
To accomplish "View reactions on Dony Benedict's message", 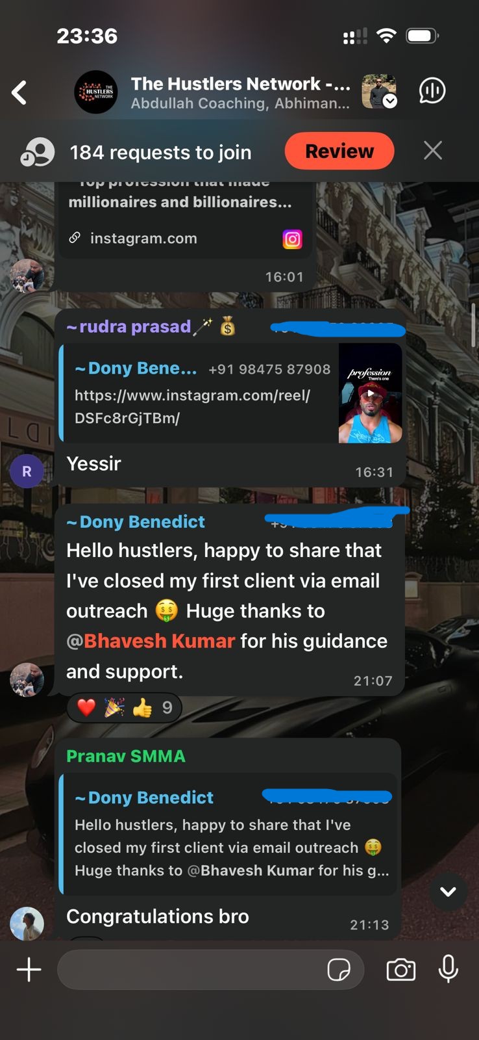I will (124, 708).
